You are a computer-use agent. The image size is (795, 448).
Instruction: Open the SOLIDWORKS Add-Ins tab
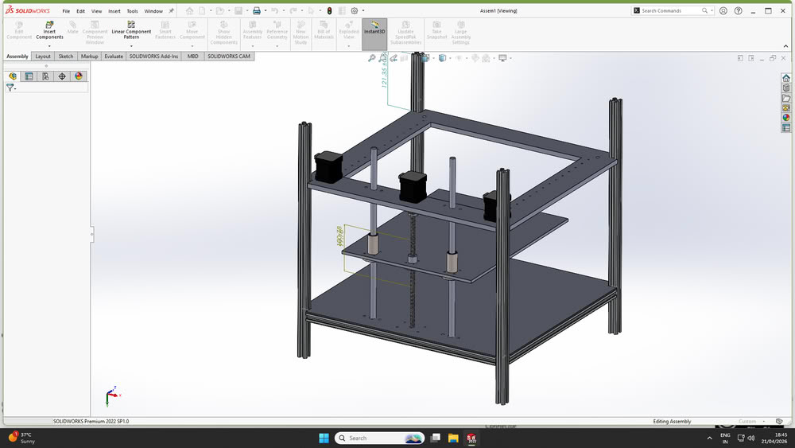pos(153,56)
